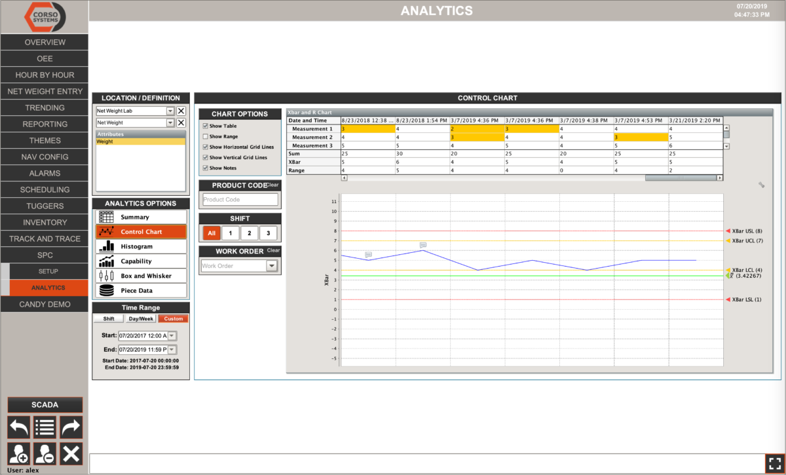Open the Start date picker dropdown
The width and height of the screenshot is (786, 475).
tap(172, 335)
